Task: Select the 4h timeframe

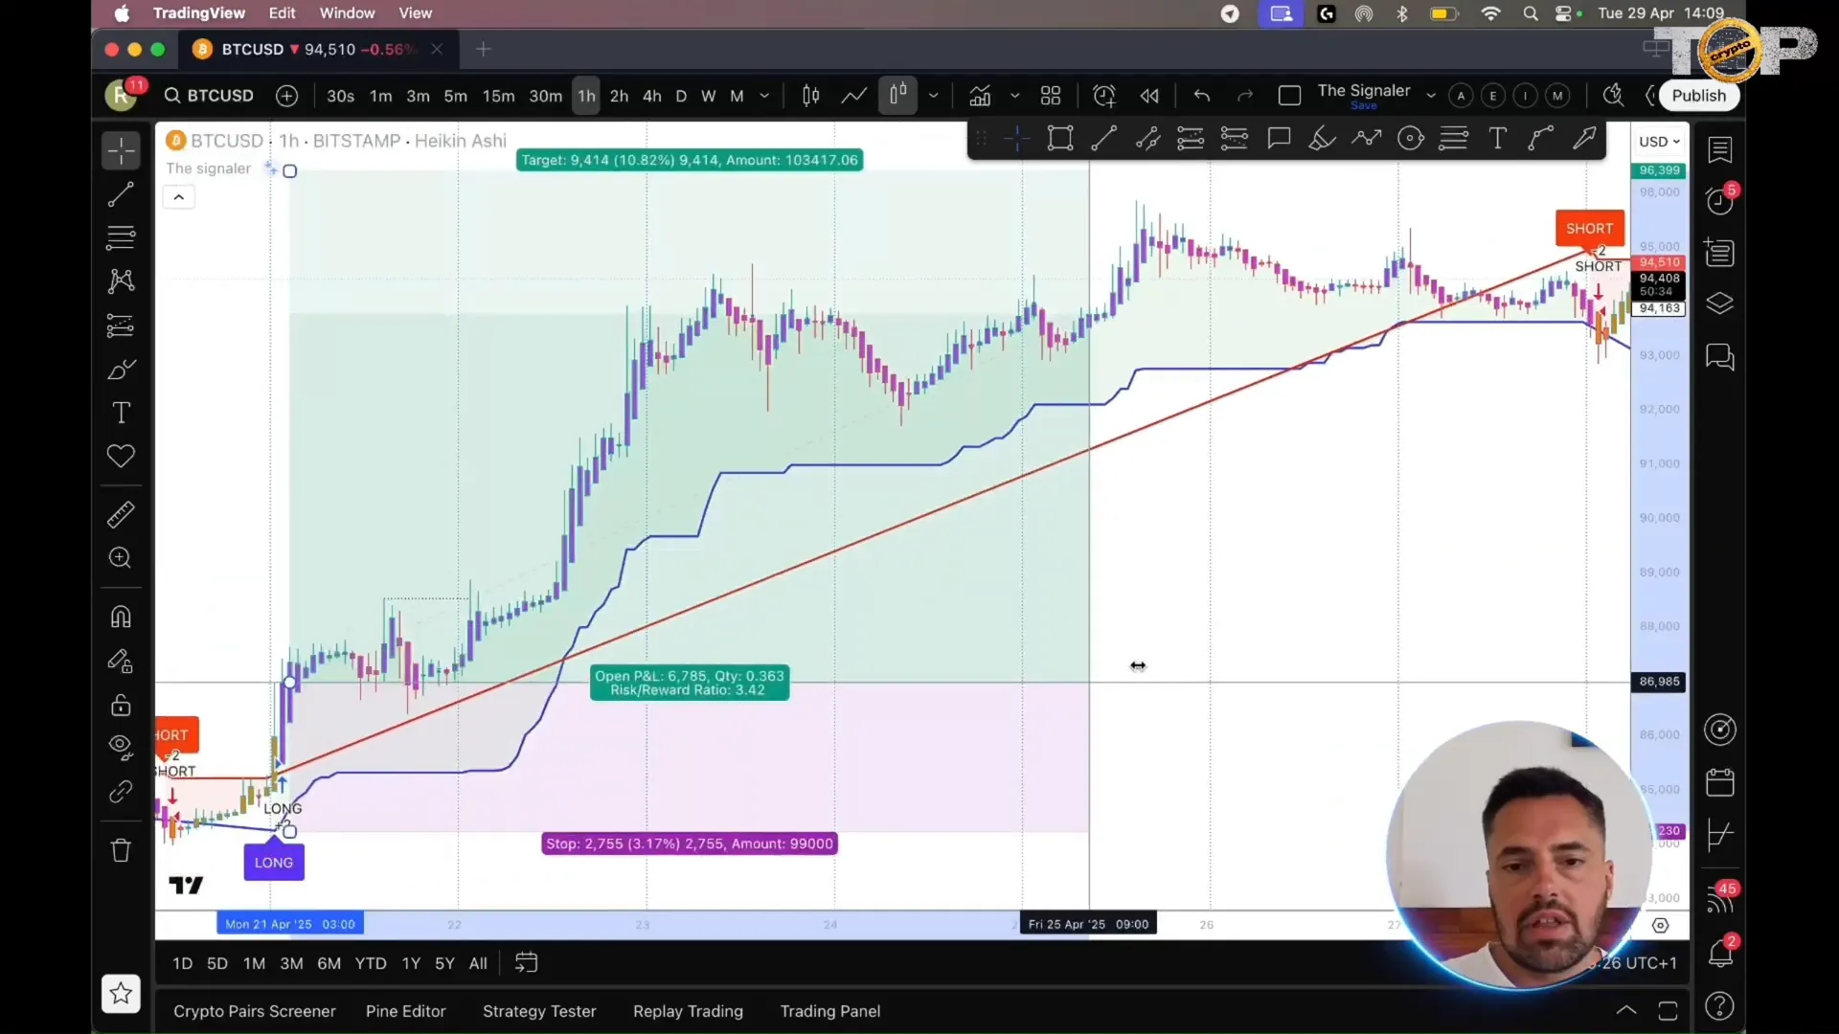Action: tap(652, 96)
